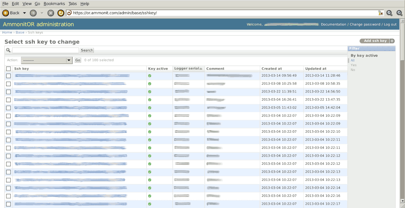The height and width of the screenshot is (208, 405).
Task: Open the Bookmarks menu
Action: coord(54,3)
